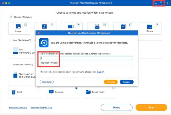Open the Recovery Android Data link

pyautogui.click(x=41, y=108)
